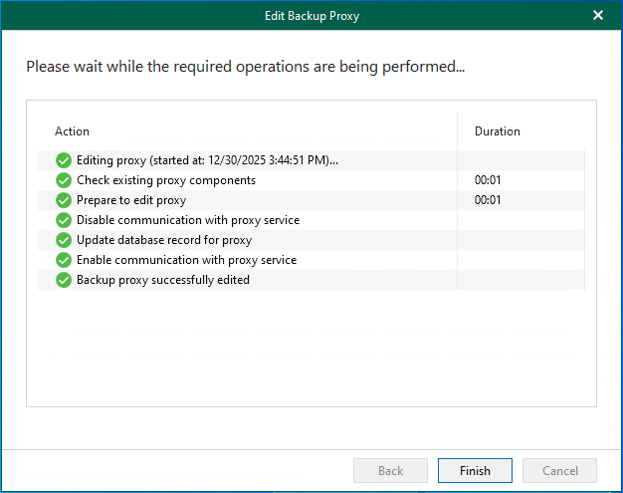The height and width of the screenshot is (493, 623).
Task: Click the greyed-out Back button
Action: pos(390,470)
